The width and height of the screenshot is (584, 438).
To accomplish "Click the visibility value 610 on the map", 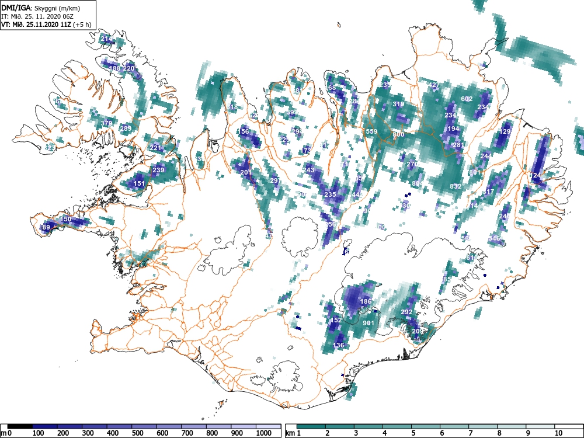I will [x=472, y=258].
